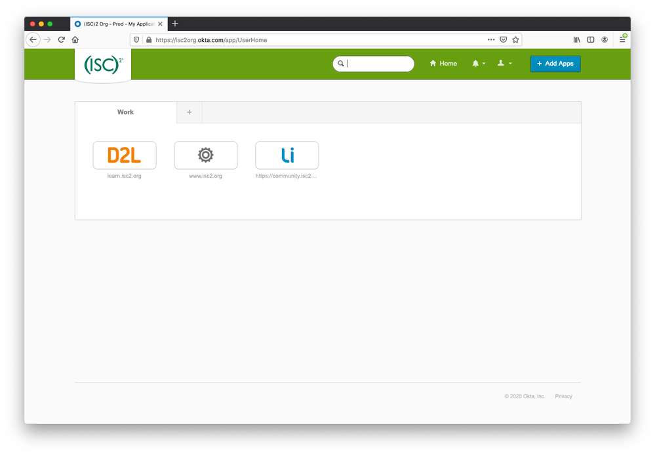Viewport: 655px width, 456px height.
Task: Save page to Pocket icon
Action: (x=504, y=40)
